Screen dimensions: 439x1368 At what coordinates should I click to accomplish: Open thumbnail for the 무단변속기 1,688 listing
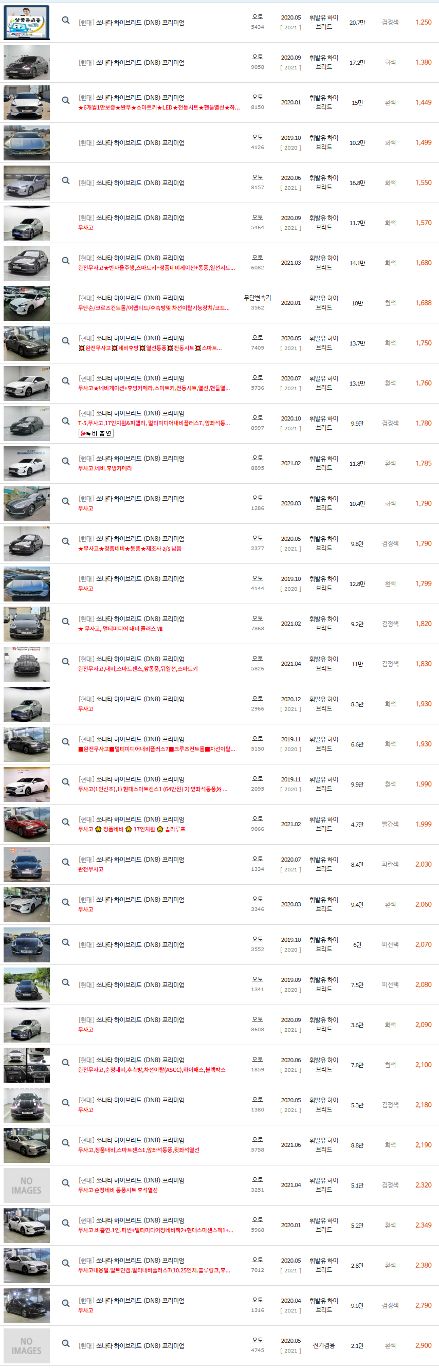[27, 303]
